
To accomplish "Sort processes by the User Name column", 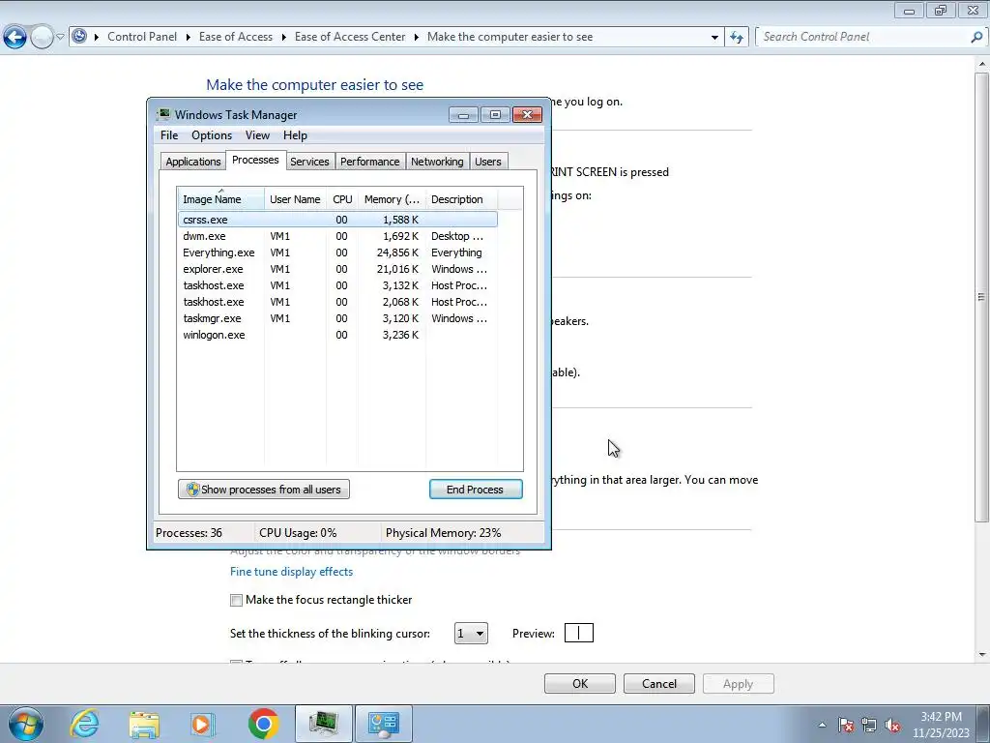I will tap(295, 199).
